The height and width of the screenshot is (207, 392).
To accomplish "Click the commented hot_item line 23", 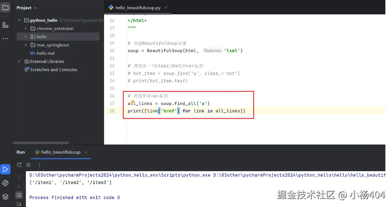I will [x=184, y=74].
